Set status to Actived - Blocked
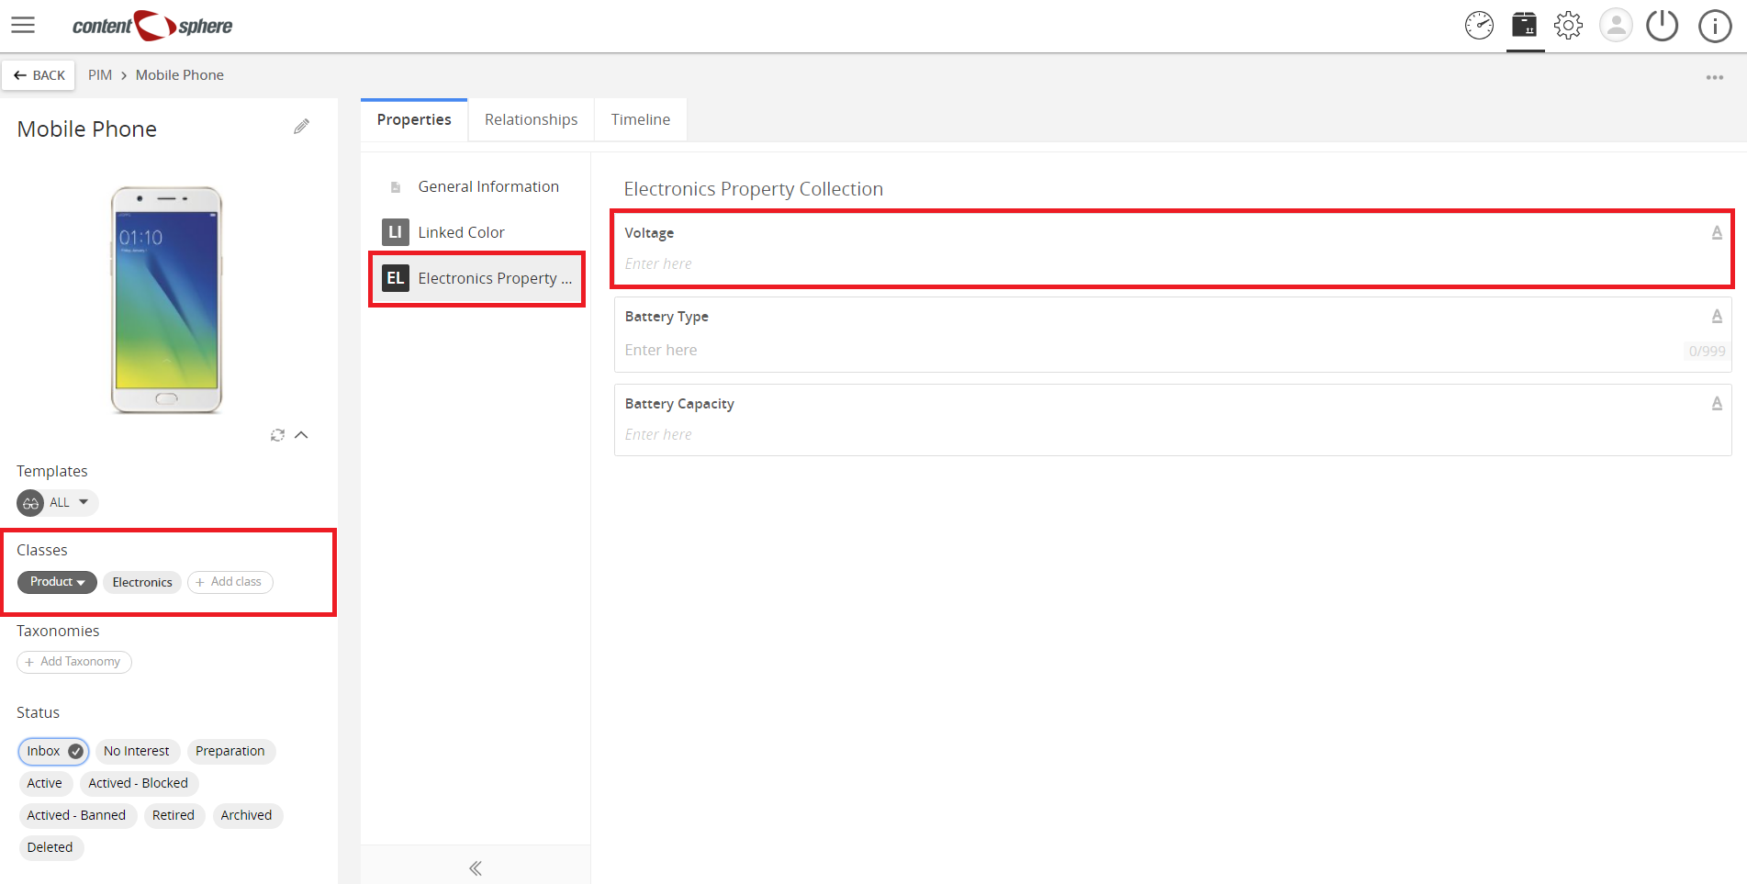This screenshot has height=884, width=1747. coord(139,783)
